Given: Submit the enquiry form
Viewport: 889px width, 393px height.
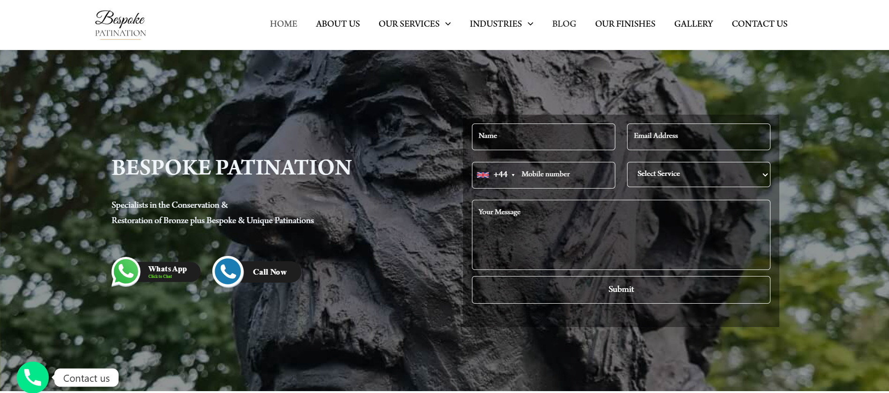Looking at the screenshot, I should 621,290.
